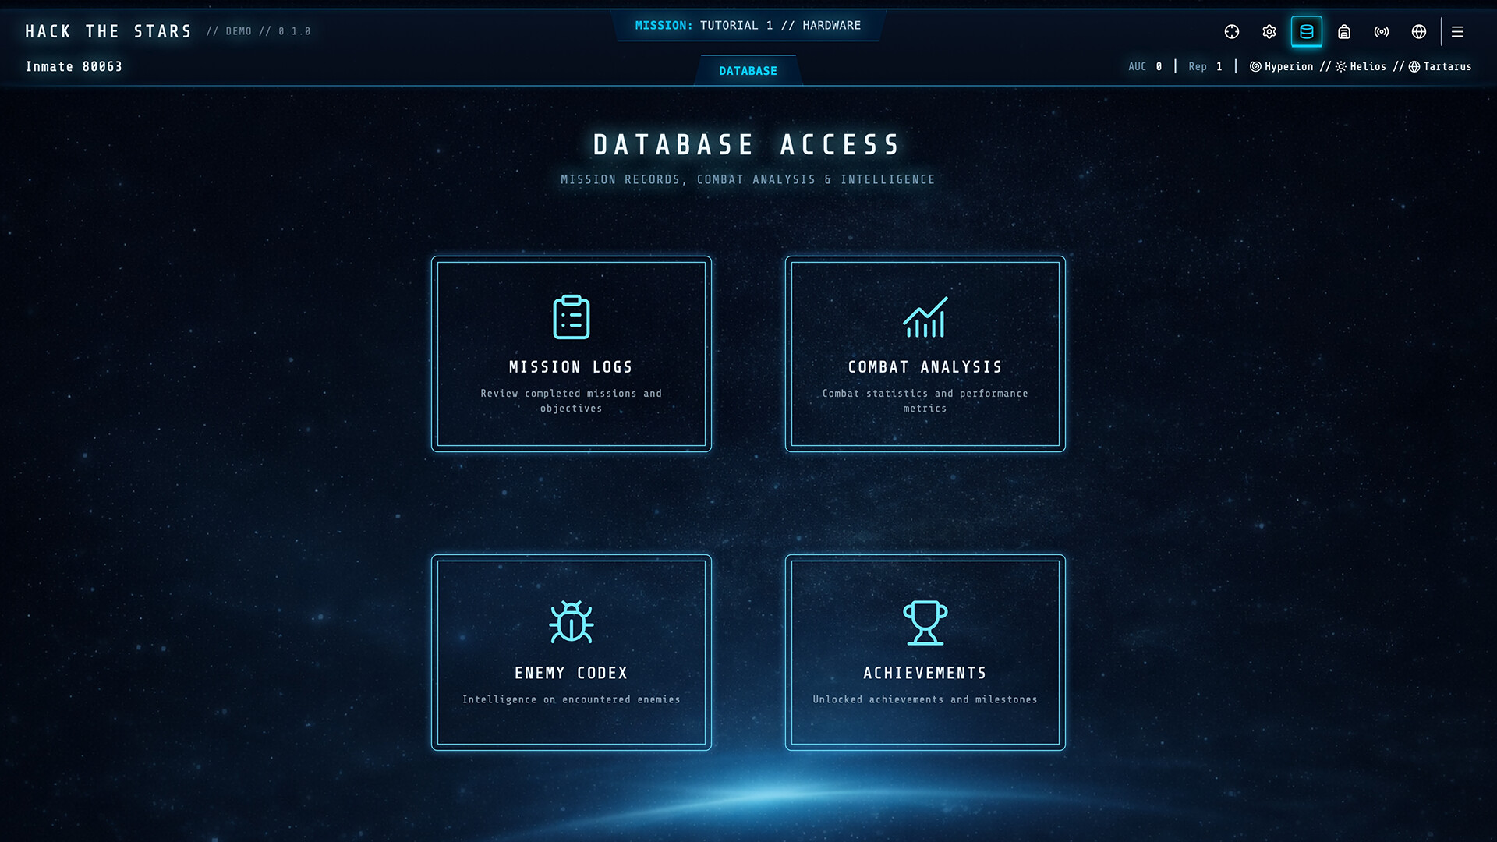Click the Combat Analysis chart icon

(x=925, y=317)
